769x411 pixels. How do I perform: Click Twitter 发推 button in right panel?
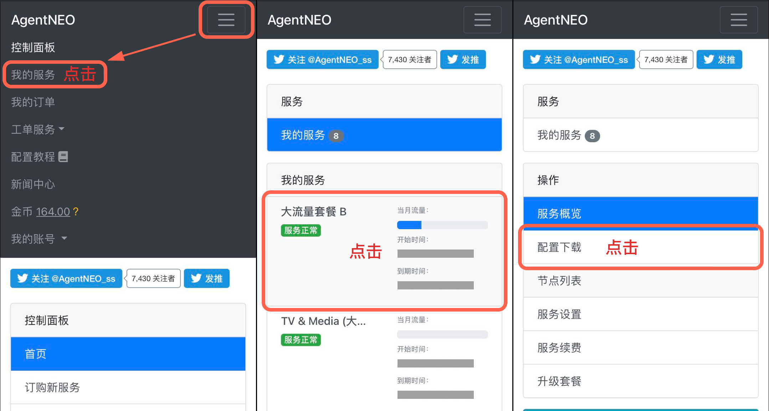719,60
